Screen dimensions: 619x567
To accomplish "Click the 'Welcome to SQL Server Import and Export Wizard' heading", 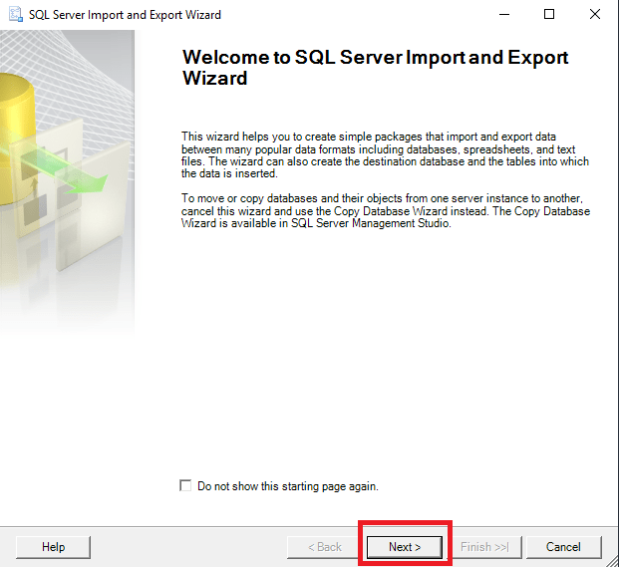I will tap(375, 68).
